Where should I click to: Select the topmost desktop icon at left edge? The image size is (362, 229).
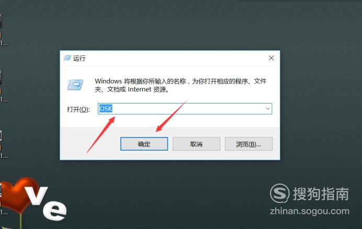[2, 29]
